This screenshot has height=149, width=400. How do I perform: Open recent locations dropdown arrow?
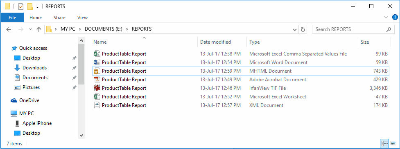tap(31, 29)
